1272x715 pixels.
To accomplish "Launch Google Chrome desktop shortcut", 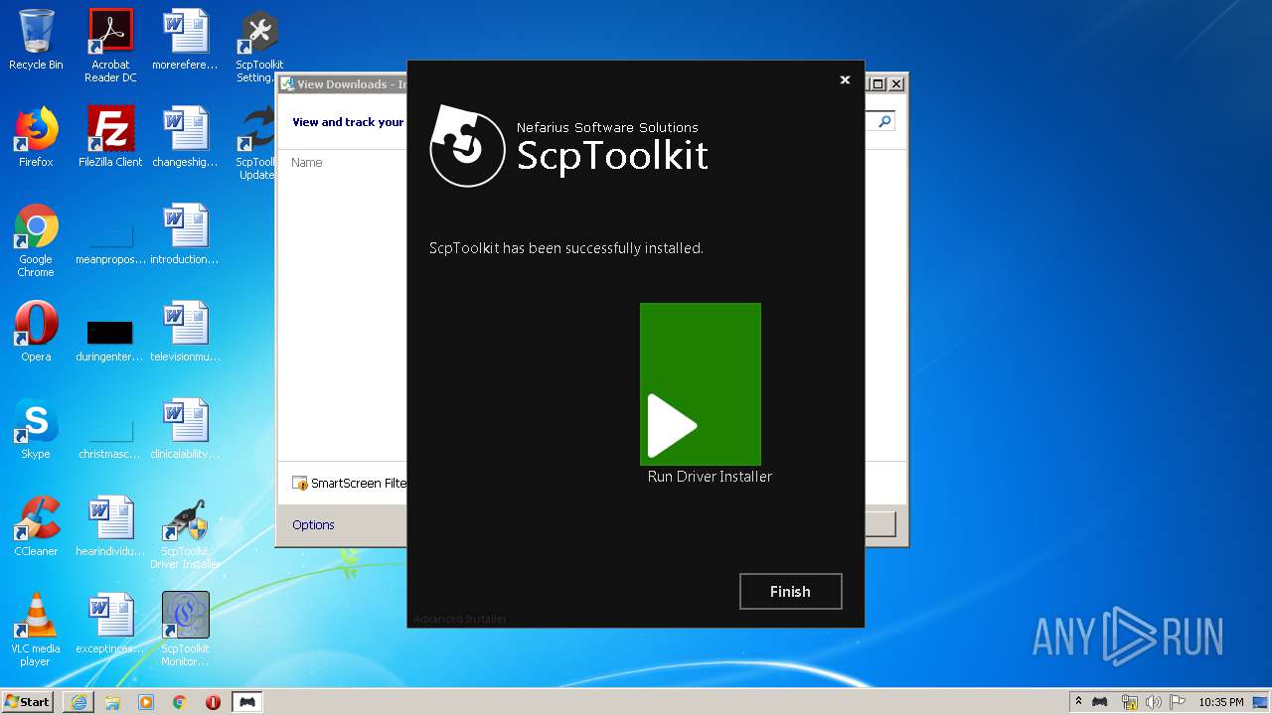I will pos(36,240).
